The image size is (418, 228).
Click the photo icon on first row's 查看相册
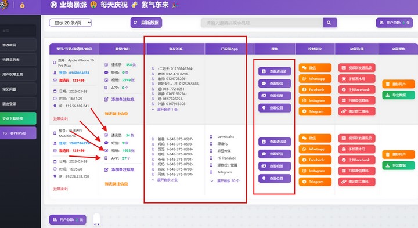[264, 96]
